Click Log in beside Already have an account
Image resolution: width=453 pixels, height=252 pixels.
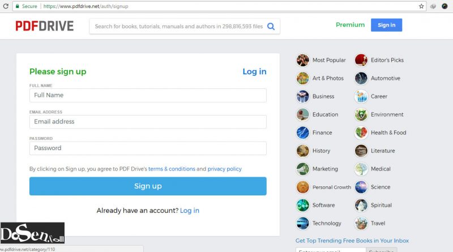190,211
